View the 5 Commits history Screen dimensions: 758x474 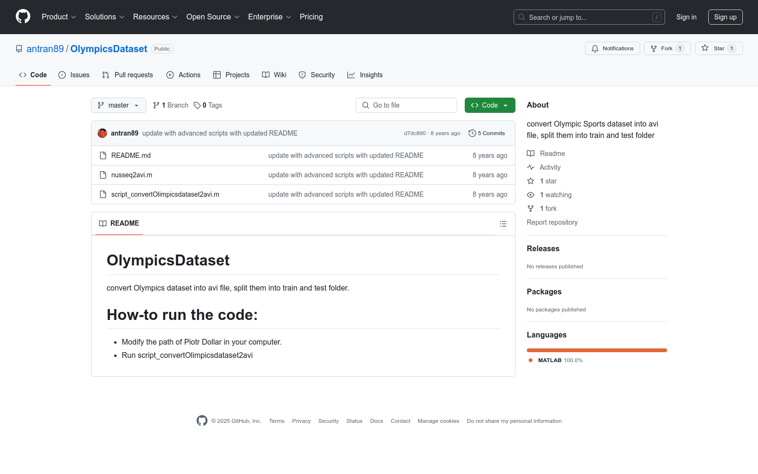click(487, 133)
